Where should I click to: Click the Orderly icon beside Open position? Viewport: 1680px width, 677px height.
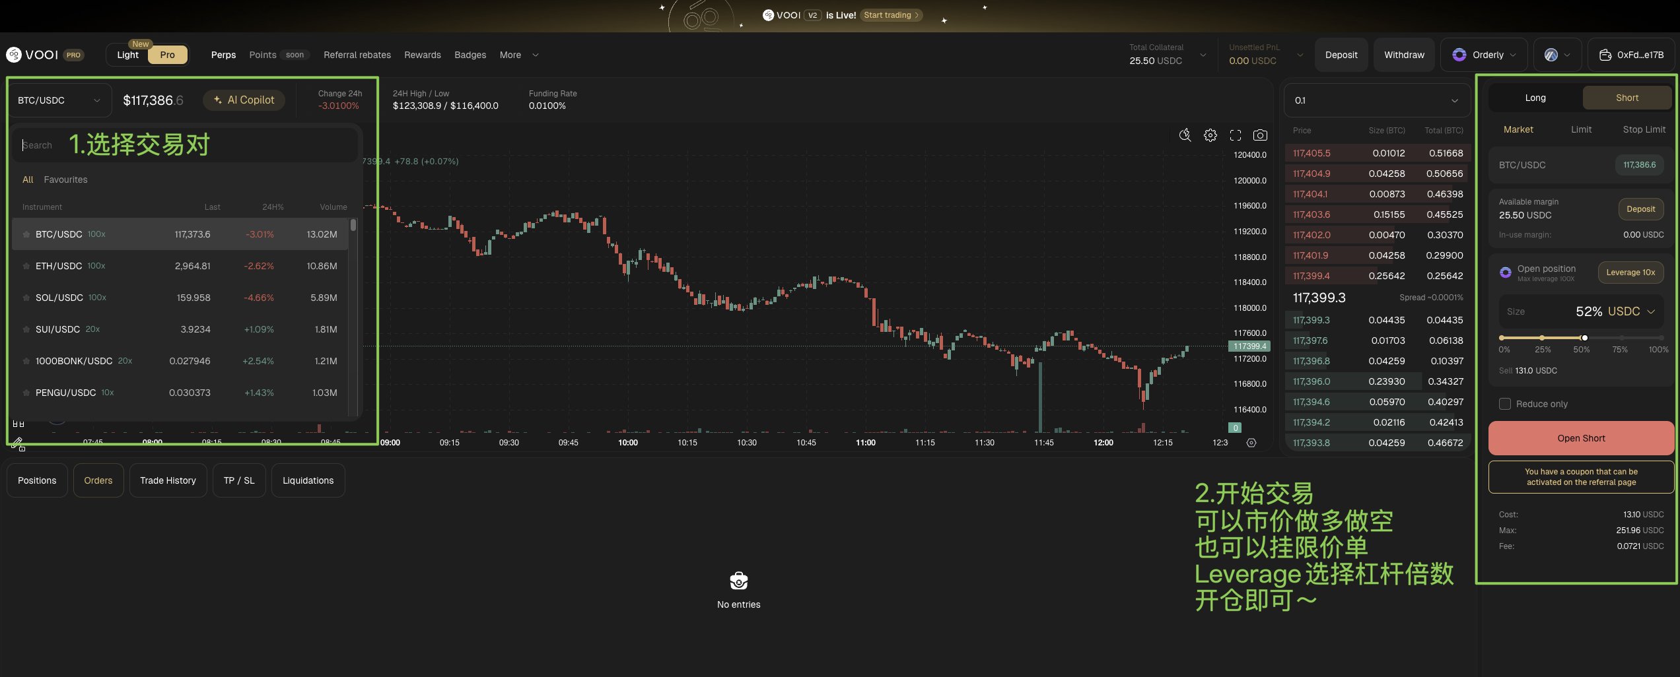(x=1505, y=272)
